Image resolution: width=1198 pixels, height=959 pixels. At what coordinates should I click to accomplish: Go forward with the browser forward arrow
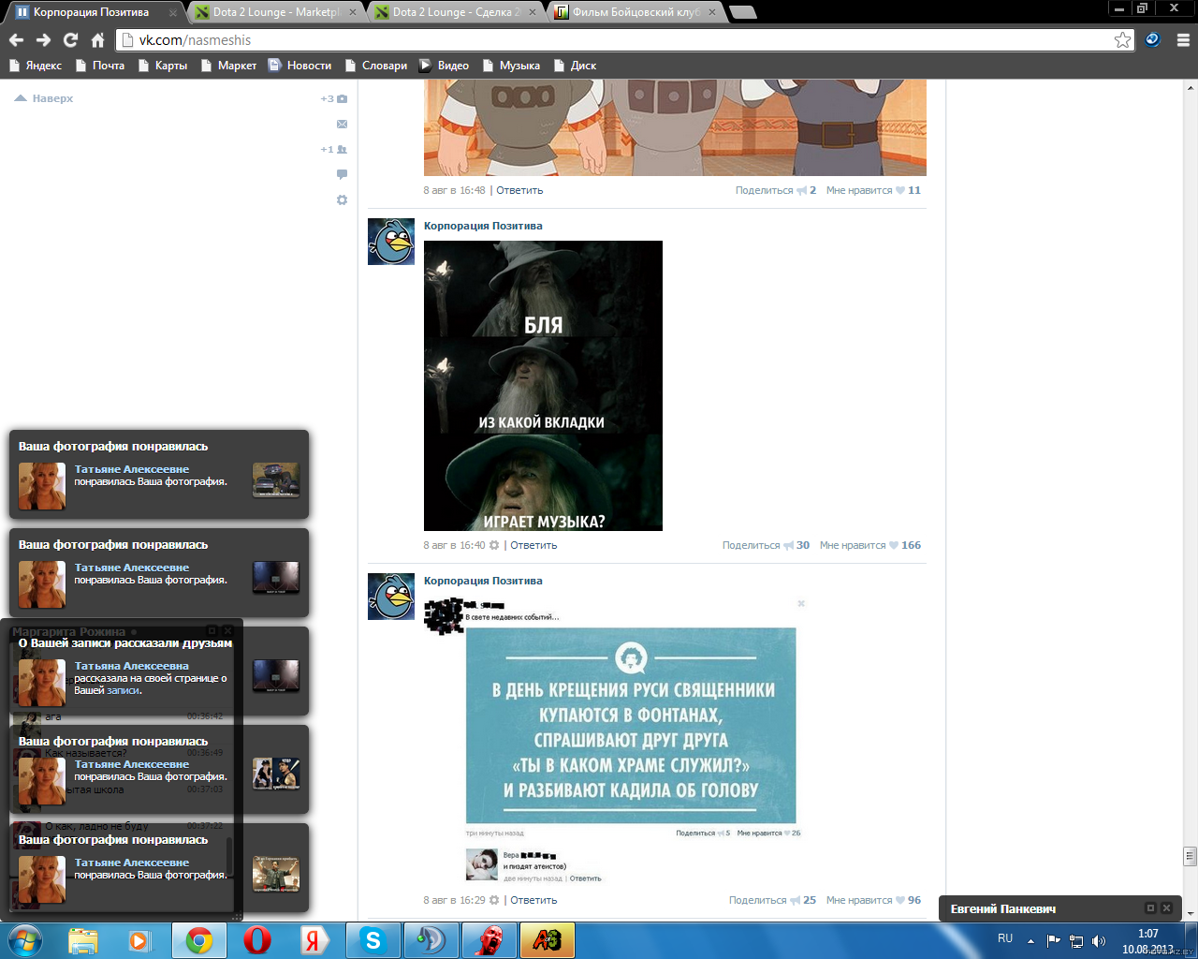(x=43, y=40)
